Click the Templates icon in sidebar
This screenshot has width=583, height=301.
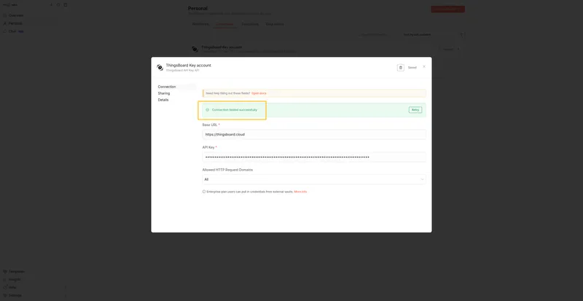point(5,272)
